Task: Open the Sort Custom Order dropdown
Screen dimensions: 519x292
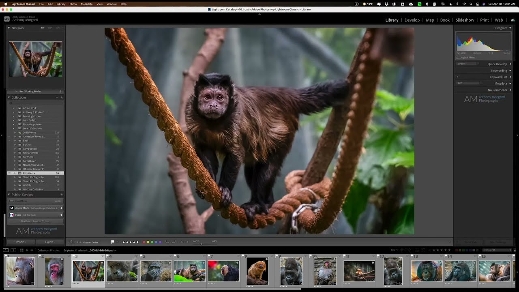Action: coord(91,242)
